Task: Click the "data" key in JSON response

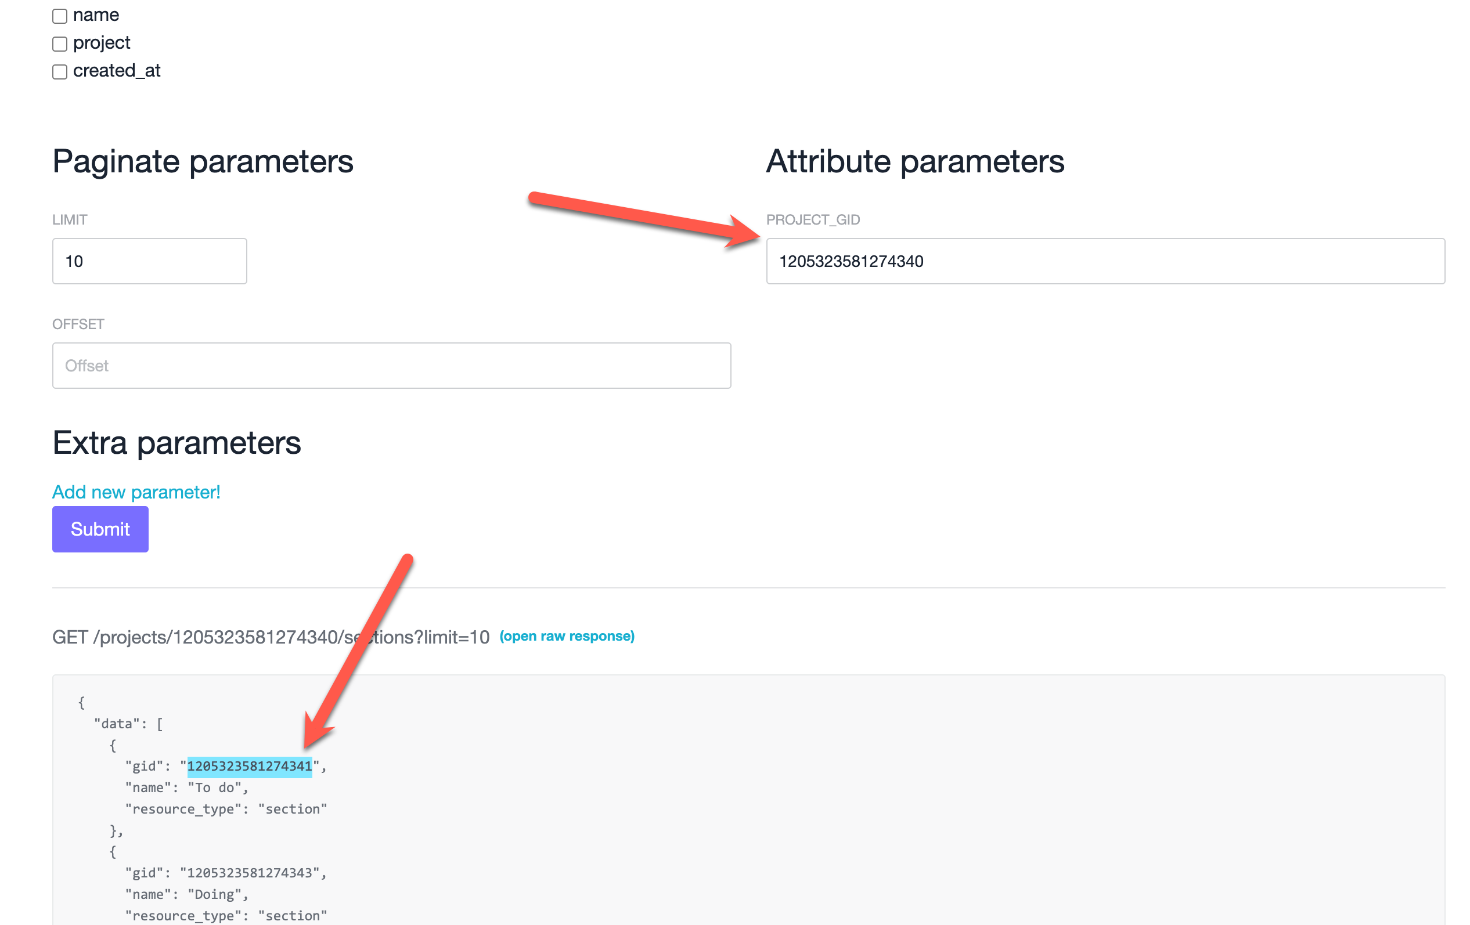Action: coord(117,724)
